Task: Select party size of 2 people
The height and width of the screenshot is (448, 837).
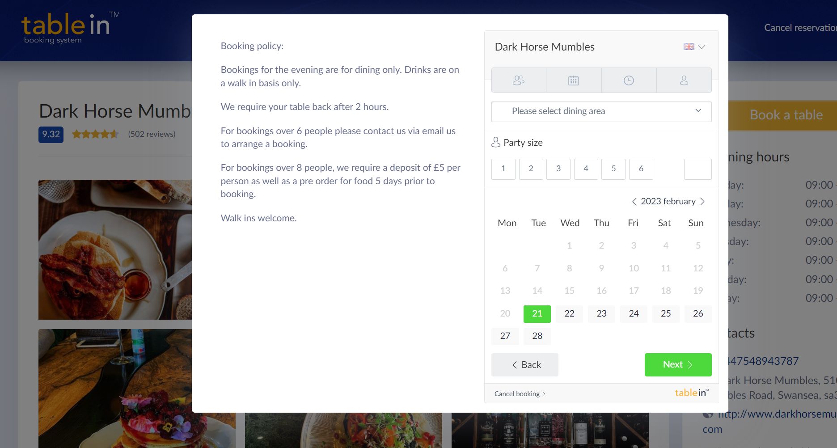Action: click(531, 169)
